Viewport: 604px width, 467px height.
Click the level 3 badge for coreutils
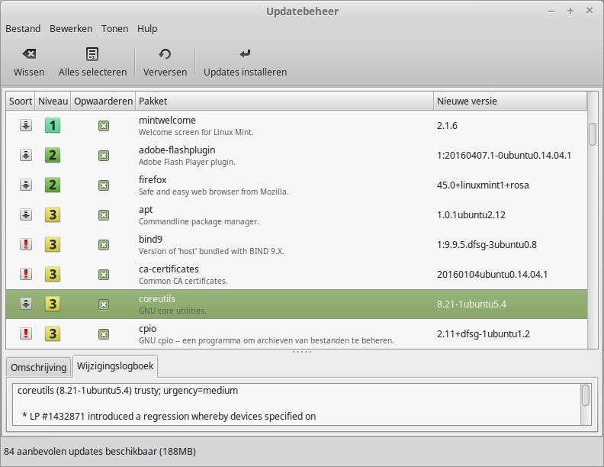(53, 304)
